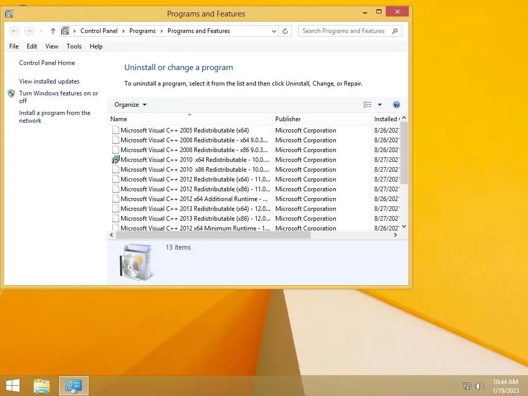Maximize the Programs and Features window
The width and height of the screenshot is (528, 396).
click(x=379, y=12)
